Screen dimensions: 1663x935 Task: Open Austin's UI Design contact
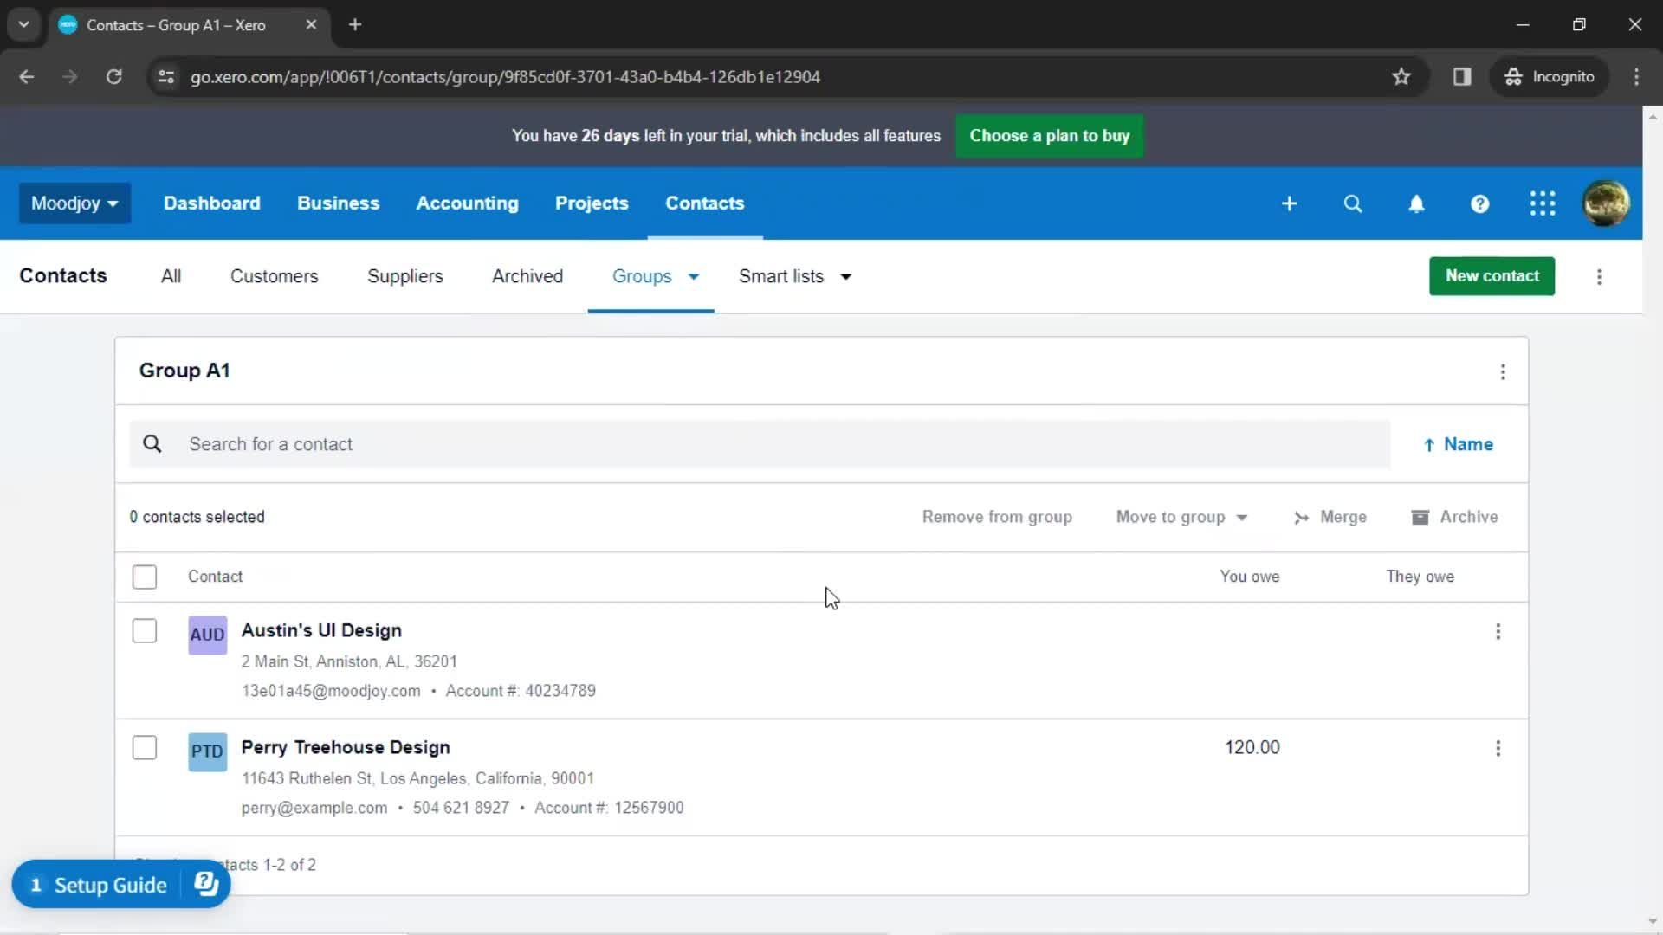[321, 630]
